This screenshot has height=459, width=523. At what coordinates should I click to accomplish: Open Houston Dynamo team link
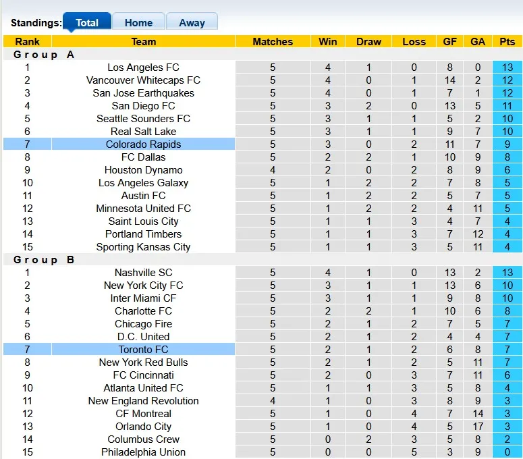143,170
